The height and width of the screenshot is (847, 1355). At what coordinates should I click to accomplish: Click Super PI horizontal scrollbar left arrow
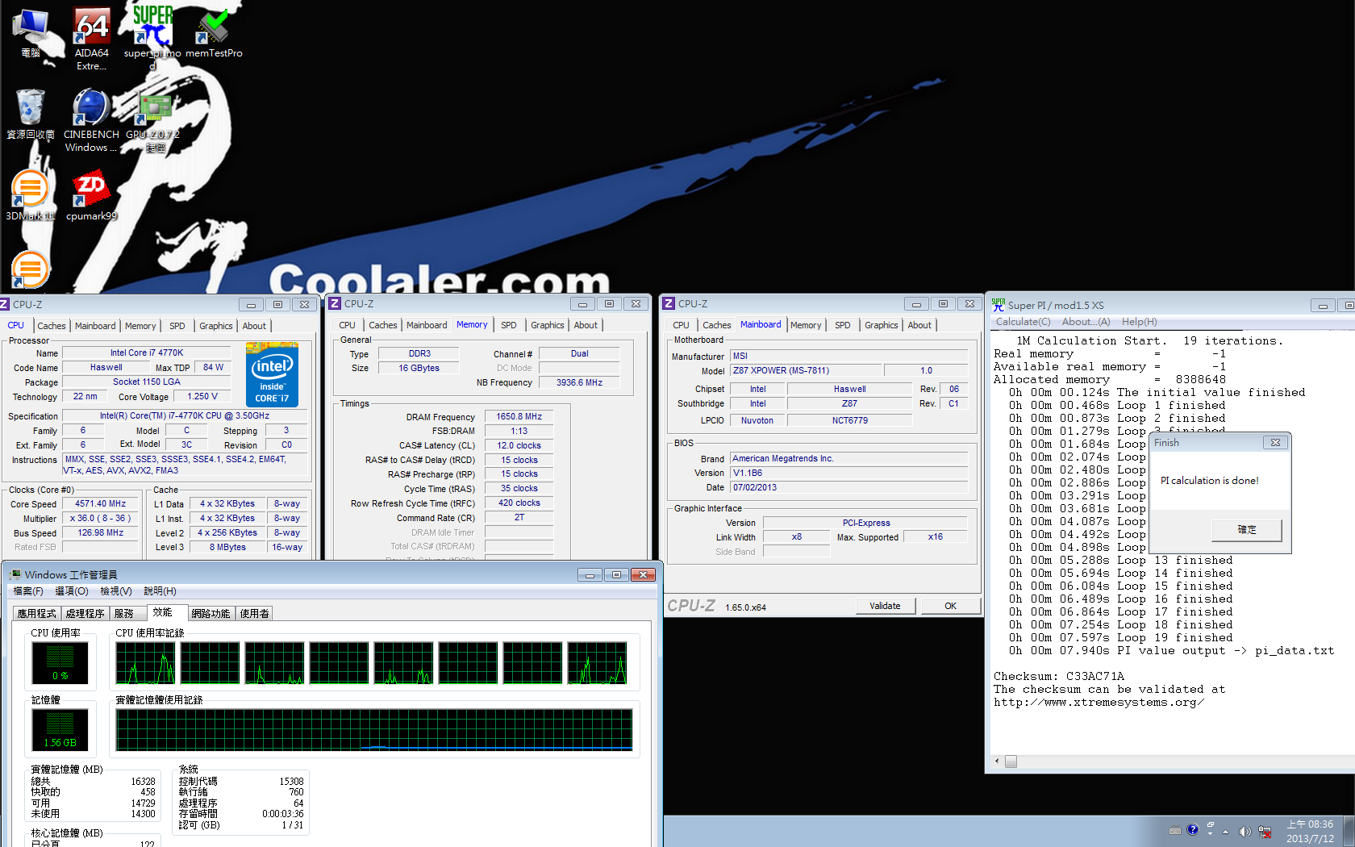[x=997, y=761]
